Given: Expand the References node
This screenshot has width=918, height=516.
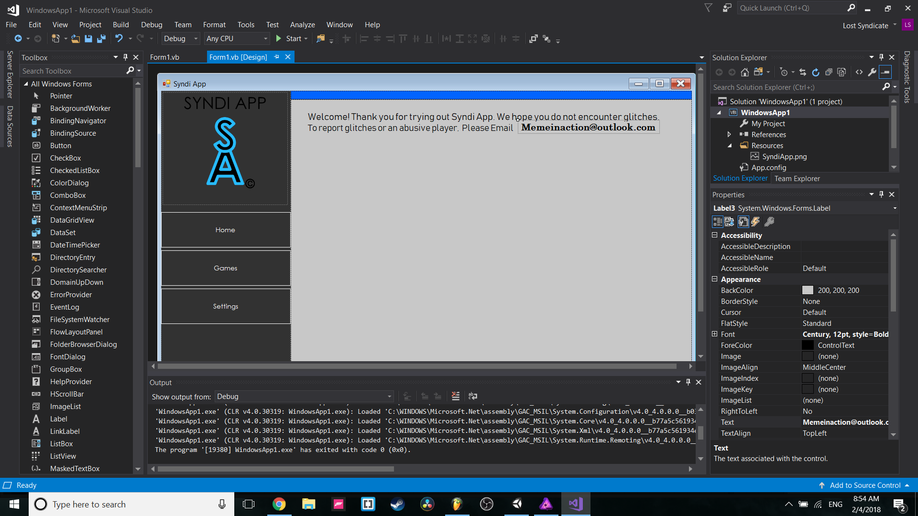Looking at the screenshot, I should (729, 135).
